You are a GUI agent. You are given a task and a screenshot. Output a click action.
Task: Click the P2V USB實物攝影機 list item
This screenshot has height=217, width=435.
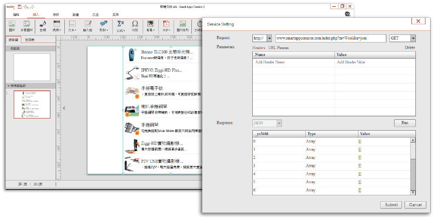(163, 164)
